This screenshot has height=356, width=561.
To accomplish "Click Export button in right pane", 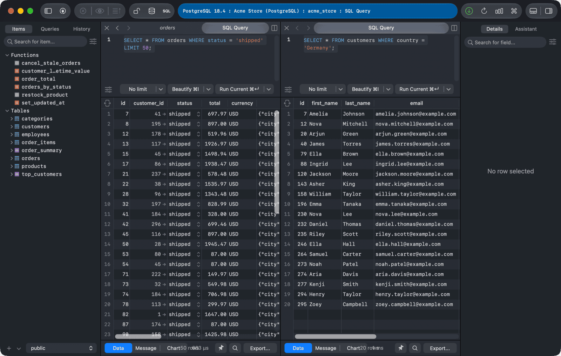I will pos(440,348).
